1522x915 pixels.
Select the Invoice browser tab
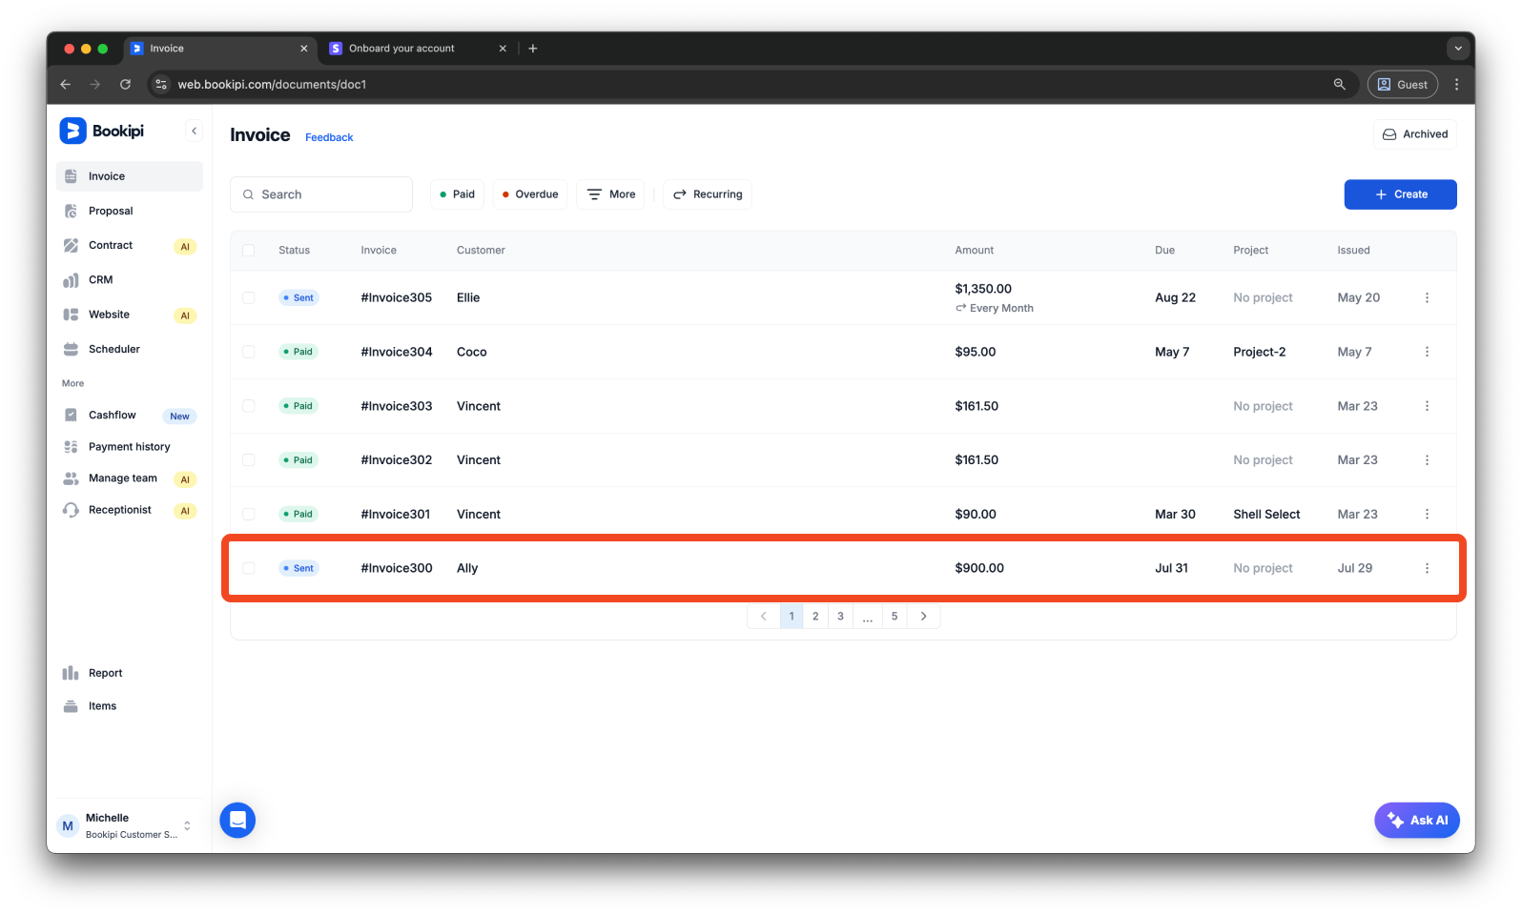point(219,49)
